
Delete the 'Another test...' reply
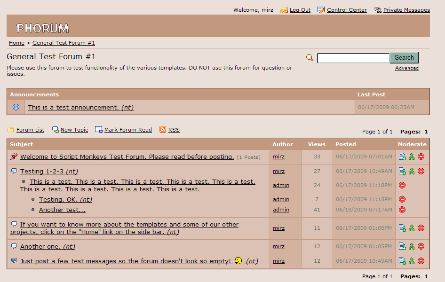[x=402, y=210]
